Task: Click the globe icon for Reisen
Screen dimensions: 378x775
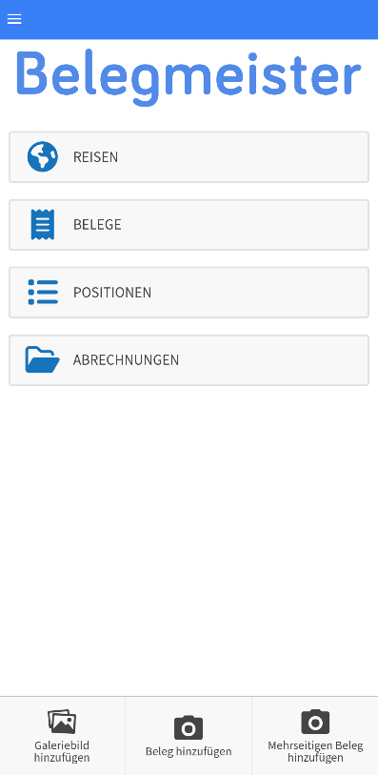Action: [x=43, y=156]
